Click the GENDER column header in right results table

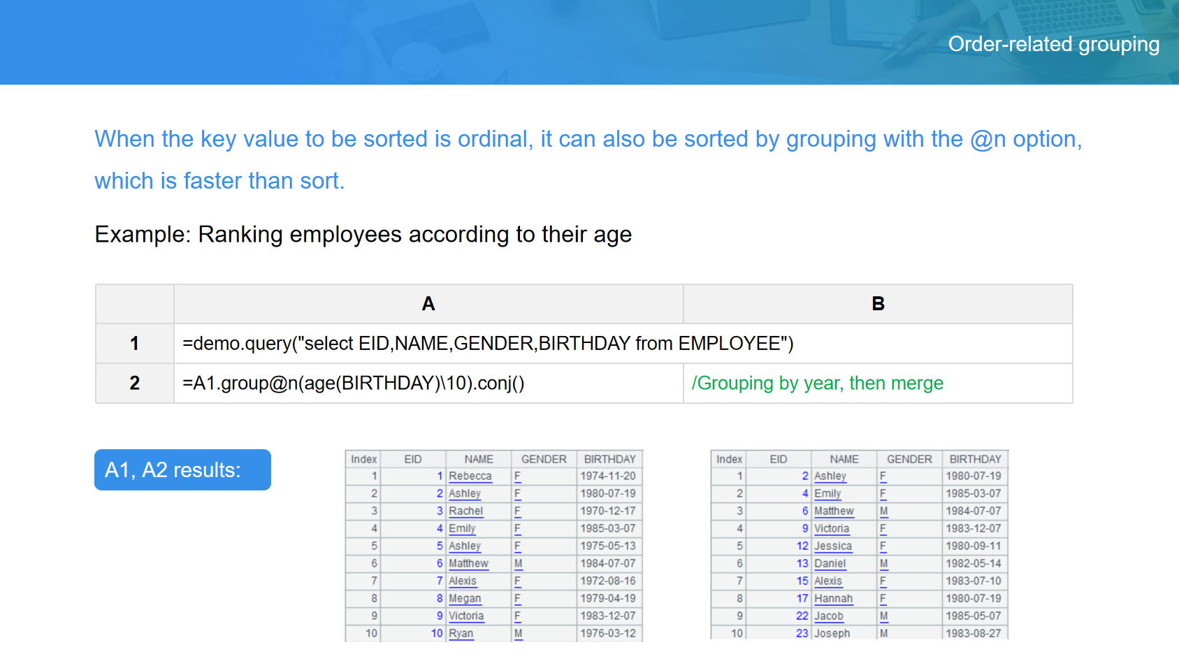point(909,459)
